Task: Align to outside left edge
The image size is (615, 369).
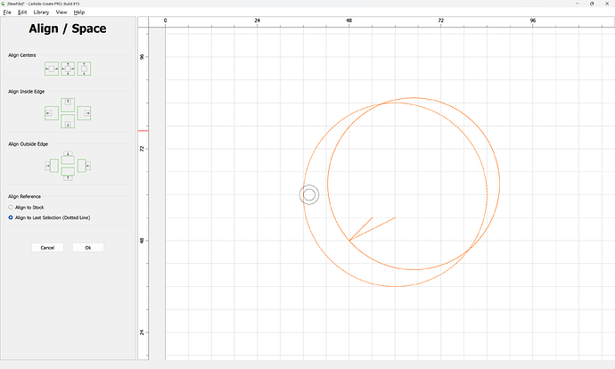Action: 52,166
